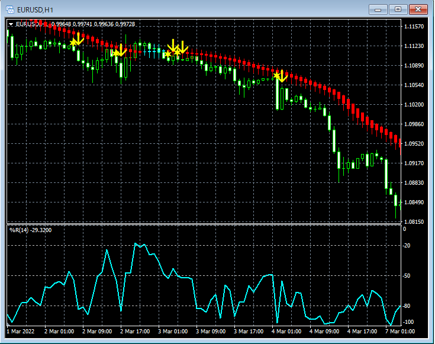Click the 3 Mar 09:00 time axis label
The image size is (435, 344).
pos(211,332)
